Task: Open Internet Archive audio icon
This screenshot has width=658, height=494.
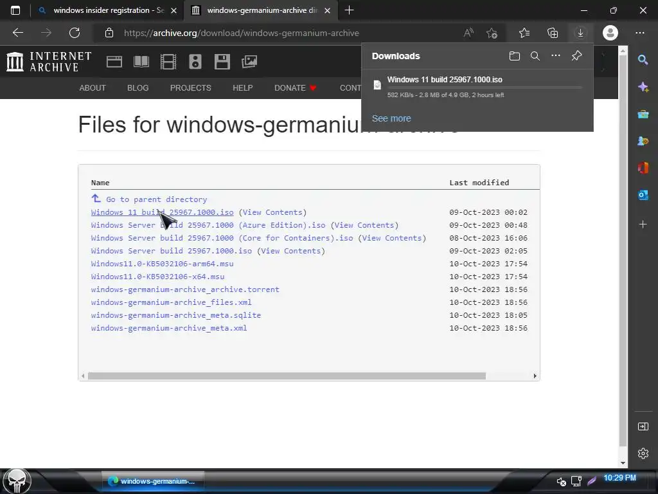Action: point(195,62)
